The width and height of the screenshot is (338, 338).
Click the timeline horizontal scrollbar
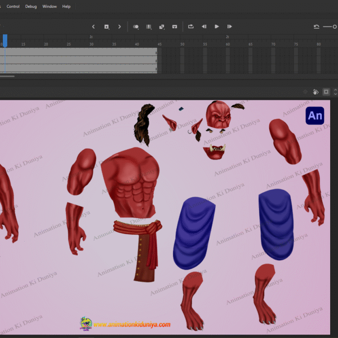click(x=7, y=76)
